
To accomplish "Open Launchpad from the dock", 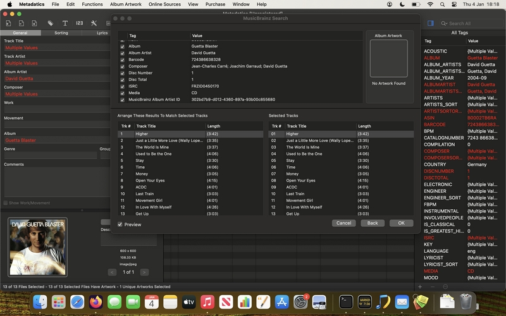I will coord(59,302).
